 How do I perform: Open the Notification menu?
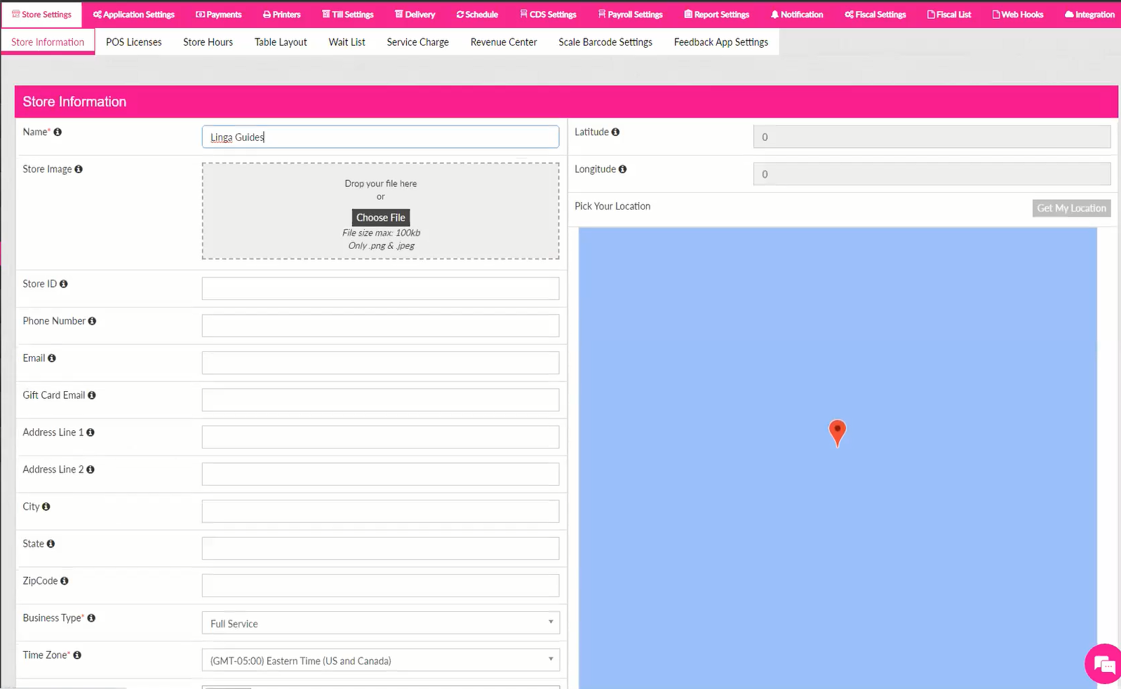pyautogui.click(x=797, y=15)
